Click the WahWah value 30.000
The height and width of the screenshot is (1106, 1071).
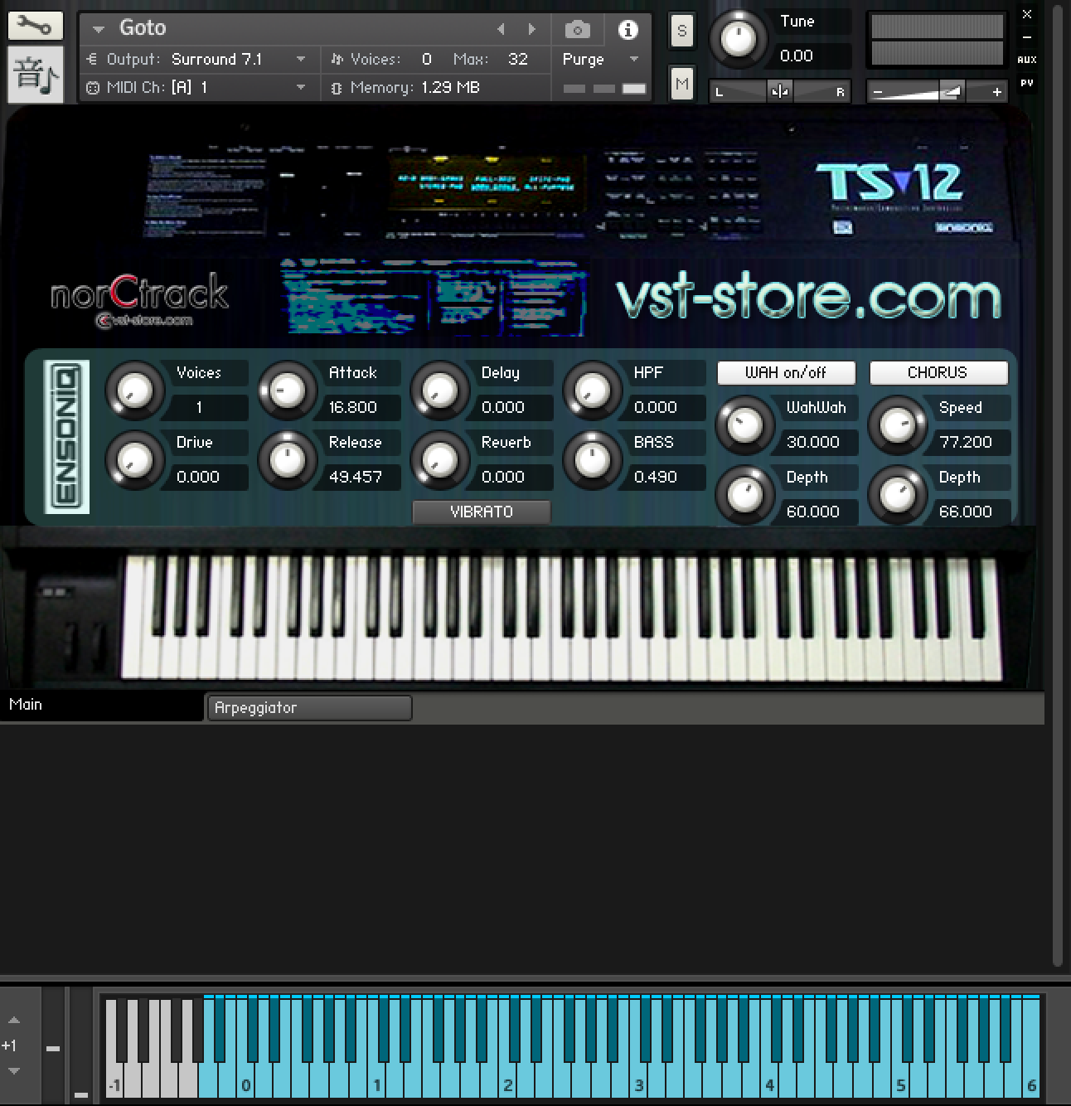click(x=813, y=442)
